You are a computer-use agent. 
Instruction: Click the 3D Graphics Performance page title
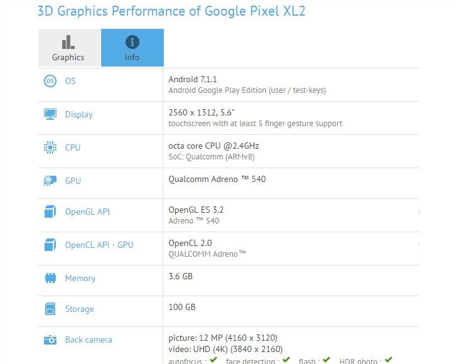[x=171, y=11]
